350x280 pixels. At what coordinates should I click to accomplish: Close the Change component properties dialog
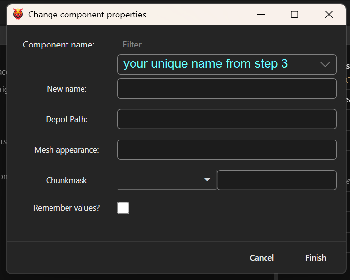point(329,15)
